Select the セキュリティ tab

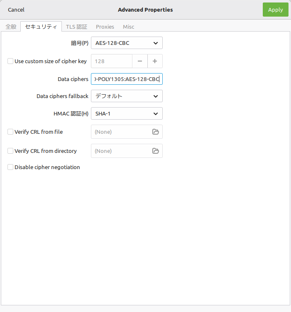pos(41,27)
